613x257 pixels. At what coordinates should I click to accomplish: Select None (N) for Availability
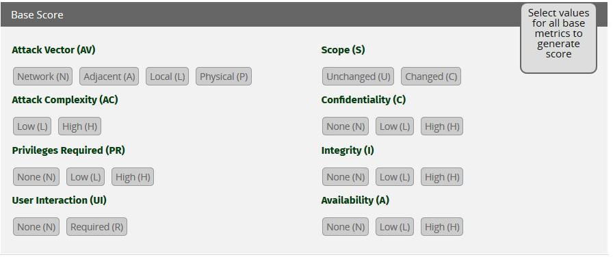coord(345,226)
